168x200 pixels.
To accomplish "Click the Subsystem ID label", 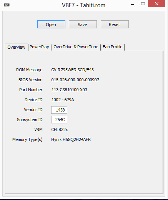I will click(30, 120).
